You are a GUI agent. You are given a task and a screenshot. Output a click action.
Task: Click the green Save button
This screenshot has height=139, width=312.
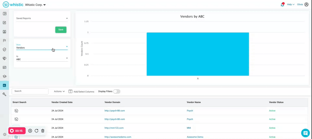[61, 29]
